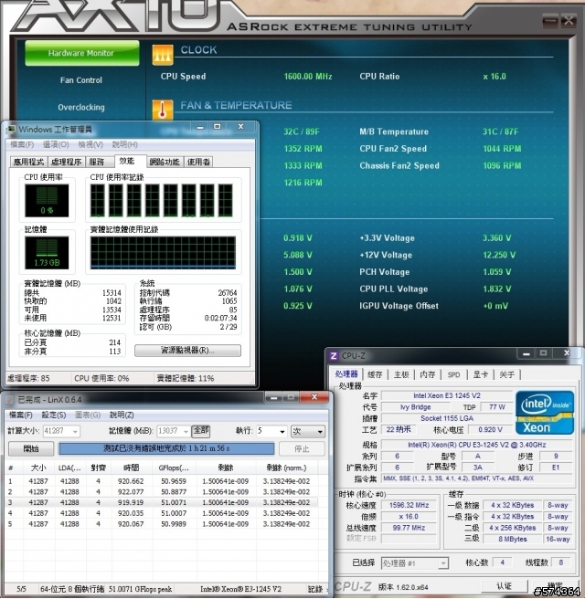Open 設定(S) menu in LinX
This screenshot has height=599, width=585.
(54, 415)
